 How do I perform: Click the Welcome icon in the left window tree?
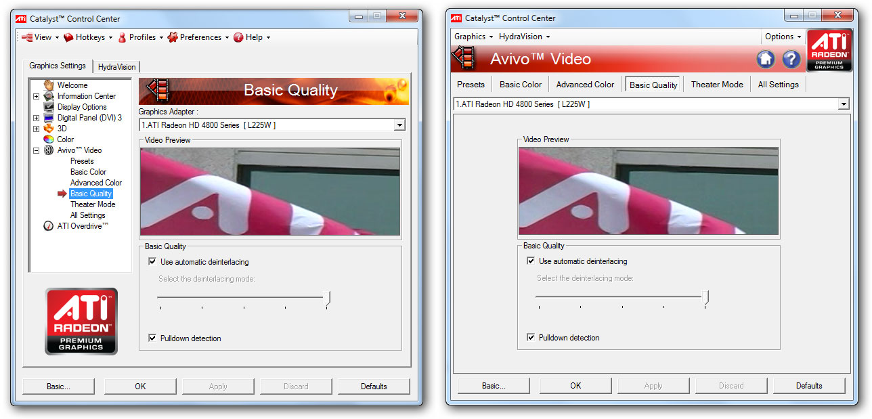(x=49, y=85)
